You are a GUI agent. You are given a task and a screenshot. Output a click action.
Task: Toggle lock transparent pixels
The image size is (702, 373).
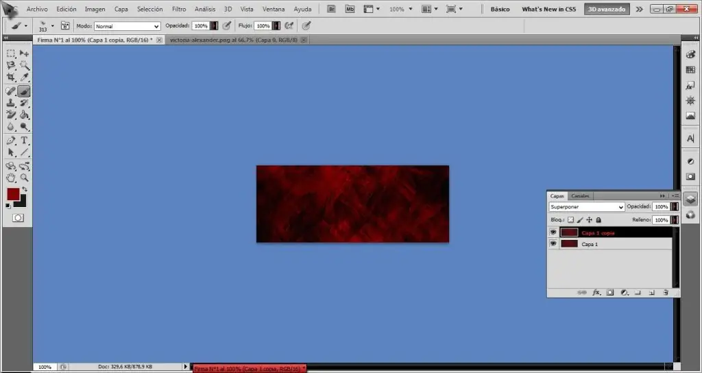point(571,220)
